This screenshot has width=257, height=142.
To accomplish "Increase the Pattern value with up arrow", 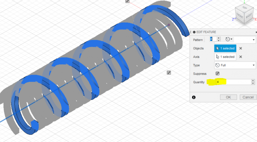I will [219, 38].
